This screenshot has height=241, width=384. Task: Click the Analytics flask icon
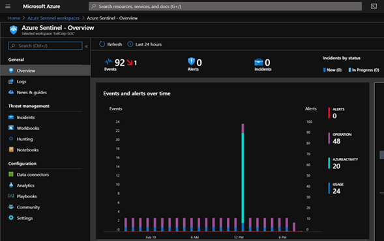tap(11, 185)
